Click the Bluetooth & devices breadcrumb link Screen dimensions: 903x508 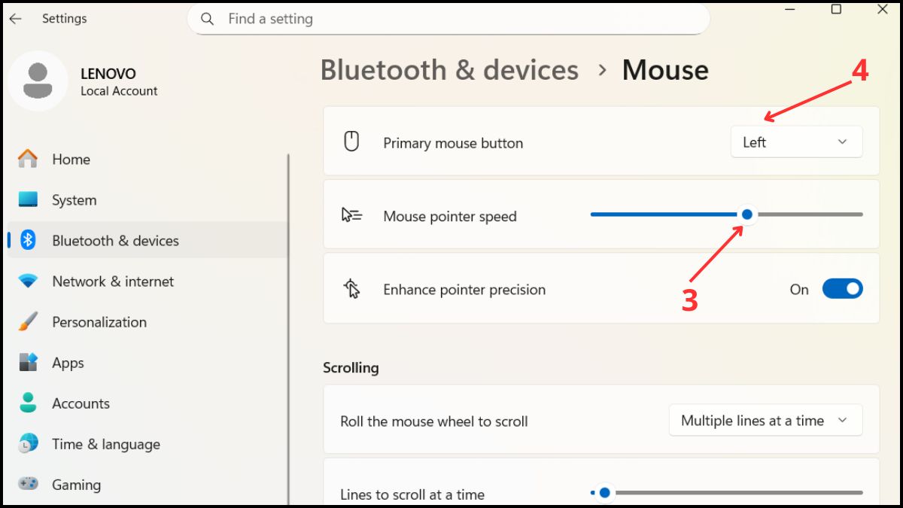tap(449, 69)
